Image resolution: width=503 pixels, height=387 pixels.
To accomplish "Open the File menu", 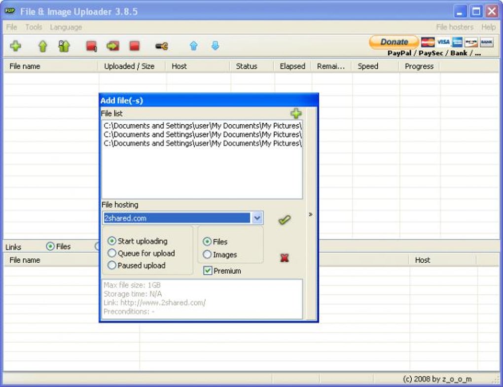I will click(x=11, y=27).
